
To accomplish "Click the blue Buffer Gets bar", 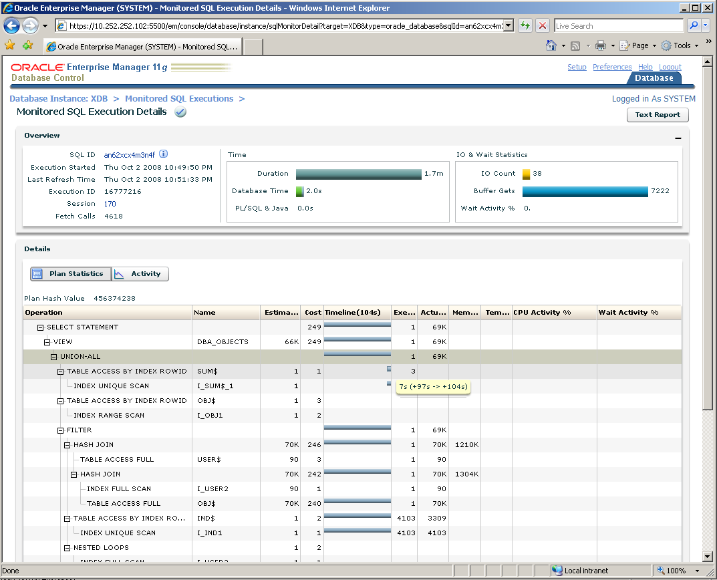I will coord(585,191).
